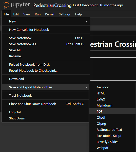Open the Kernel menu

pos(50,14)
